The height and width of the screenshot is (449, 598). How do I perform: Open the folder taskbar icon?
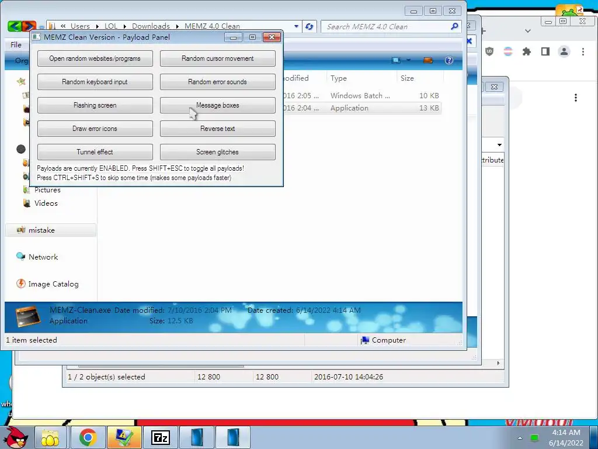50,437
